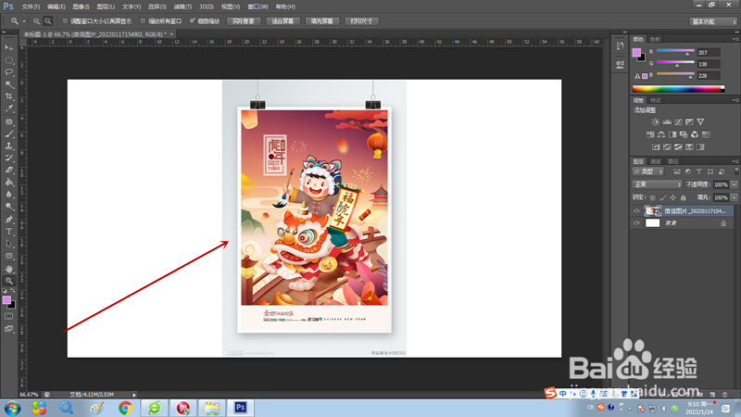Image resolution: width=741 pixels, height=417 pixels.
Task: Lock position of the layer
Action: coord(673,197)
